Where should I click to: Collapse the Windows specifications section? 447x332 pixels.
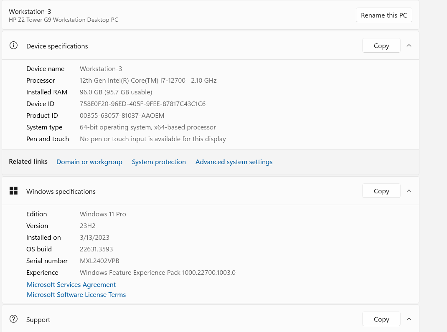(x=409, y=191)
